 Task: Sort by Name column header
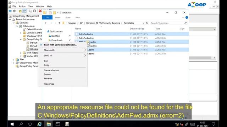tap(78, 29)
